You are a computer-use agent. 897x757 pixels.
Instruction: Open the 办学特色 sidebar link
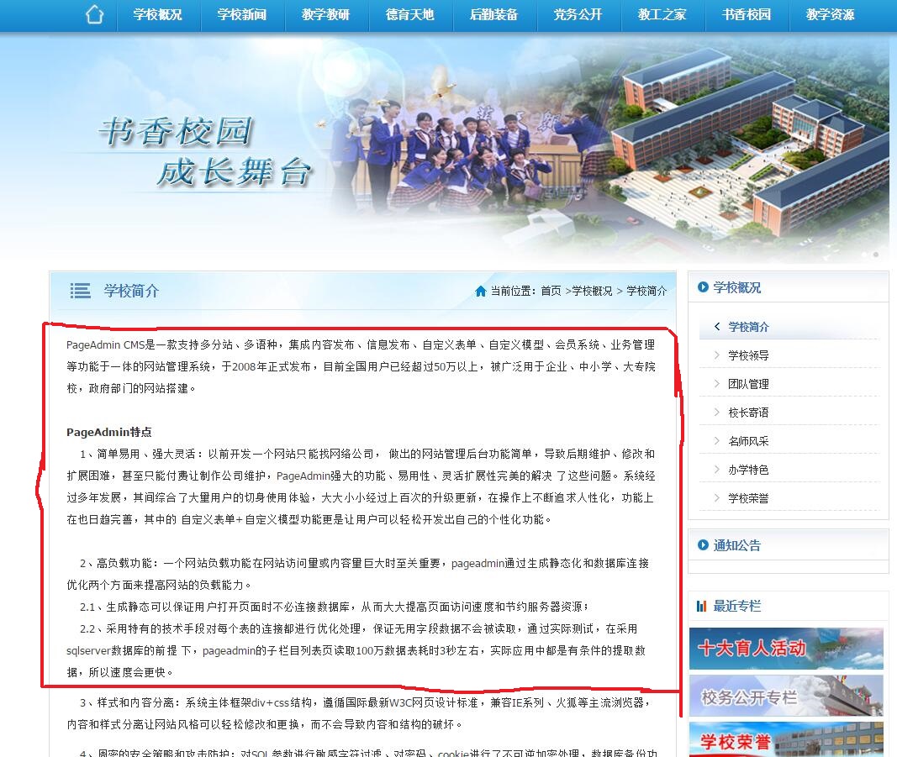tap(748, 470)
